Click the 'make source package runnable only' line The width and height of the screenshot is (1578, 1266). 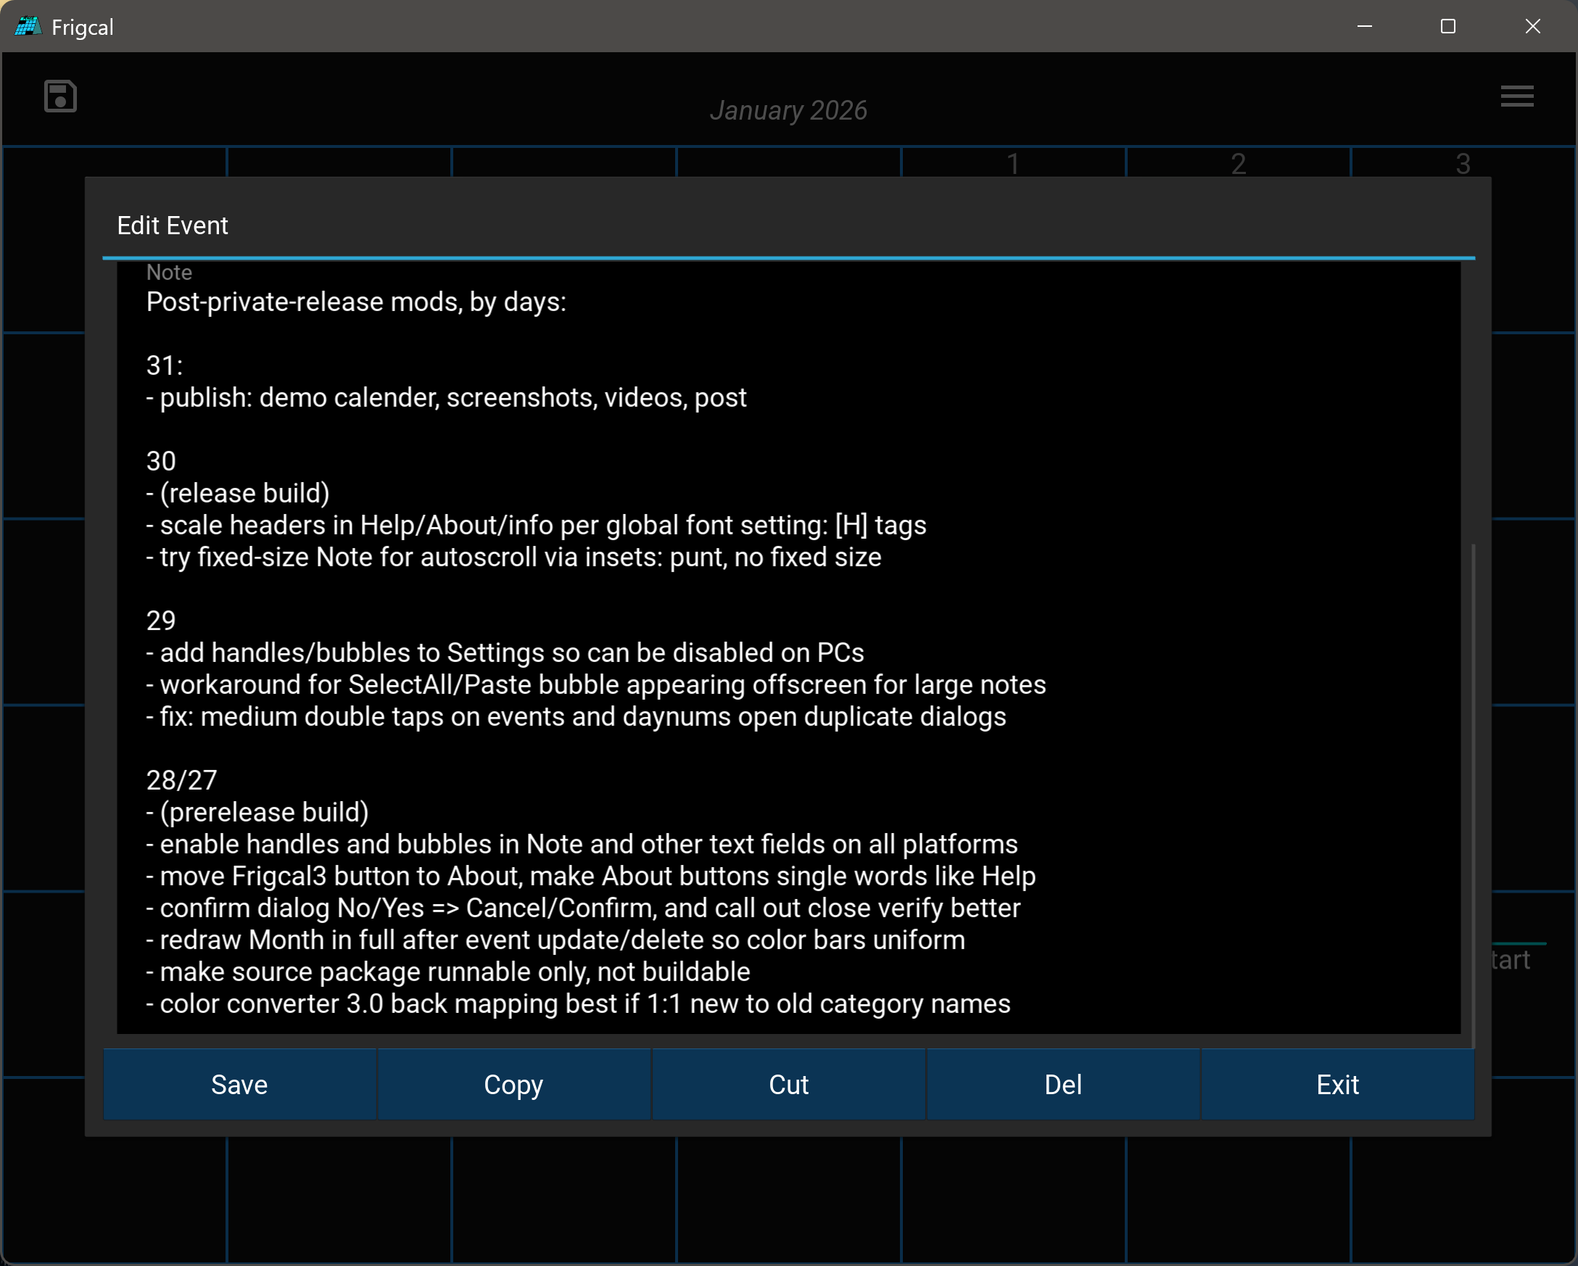coord(448,972)
